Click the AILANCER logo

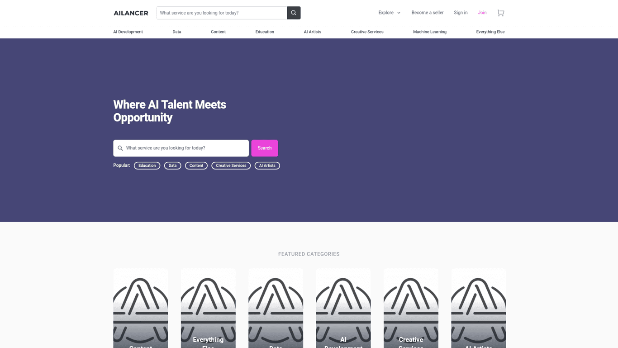pyautogui.click(x=131, y=13)
